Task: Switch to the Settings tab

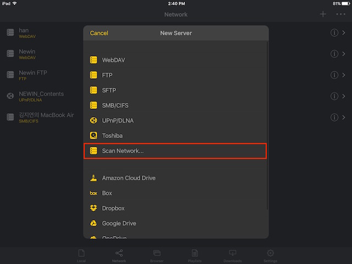Action: pos(270,256)
